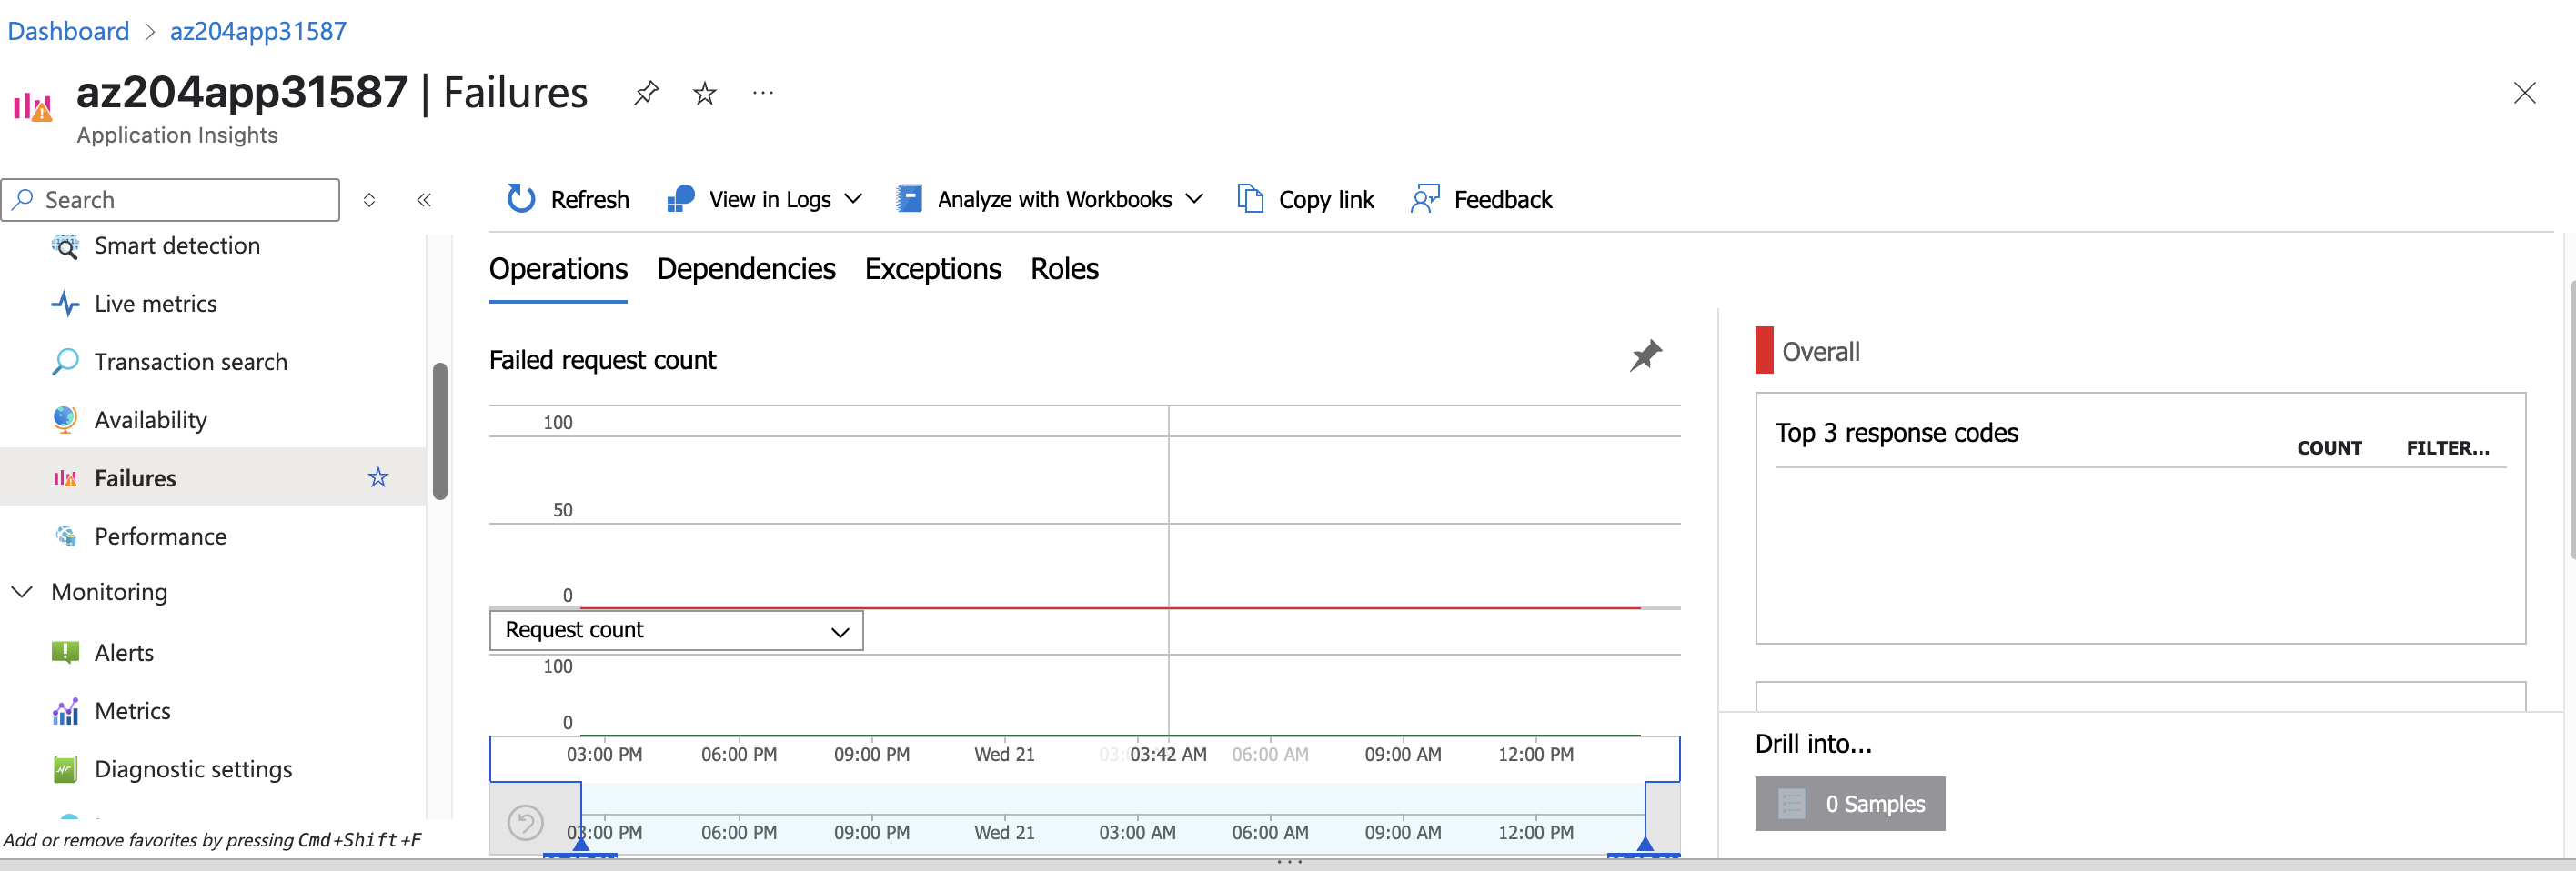Click the FILTER... column header
The width and height of the screenshot is (2576, 871).
2447,448
